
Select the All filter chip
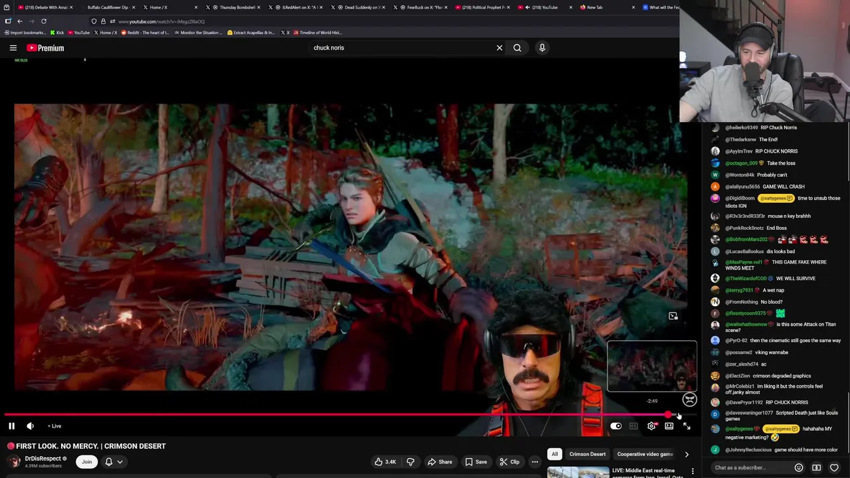(554, 454)
